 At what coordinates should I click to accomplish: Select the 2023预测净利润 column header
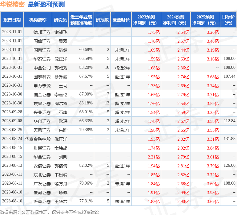146,20
